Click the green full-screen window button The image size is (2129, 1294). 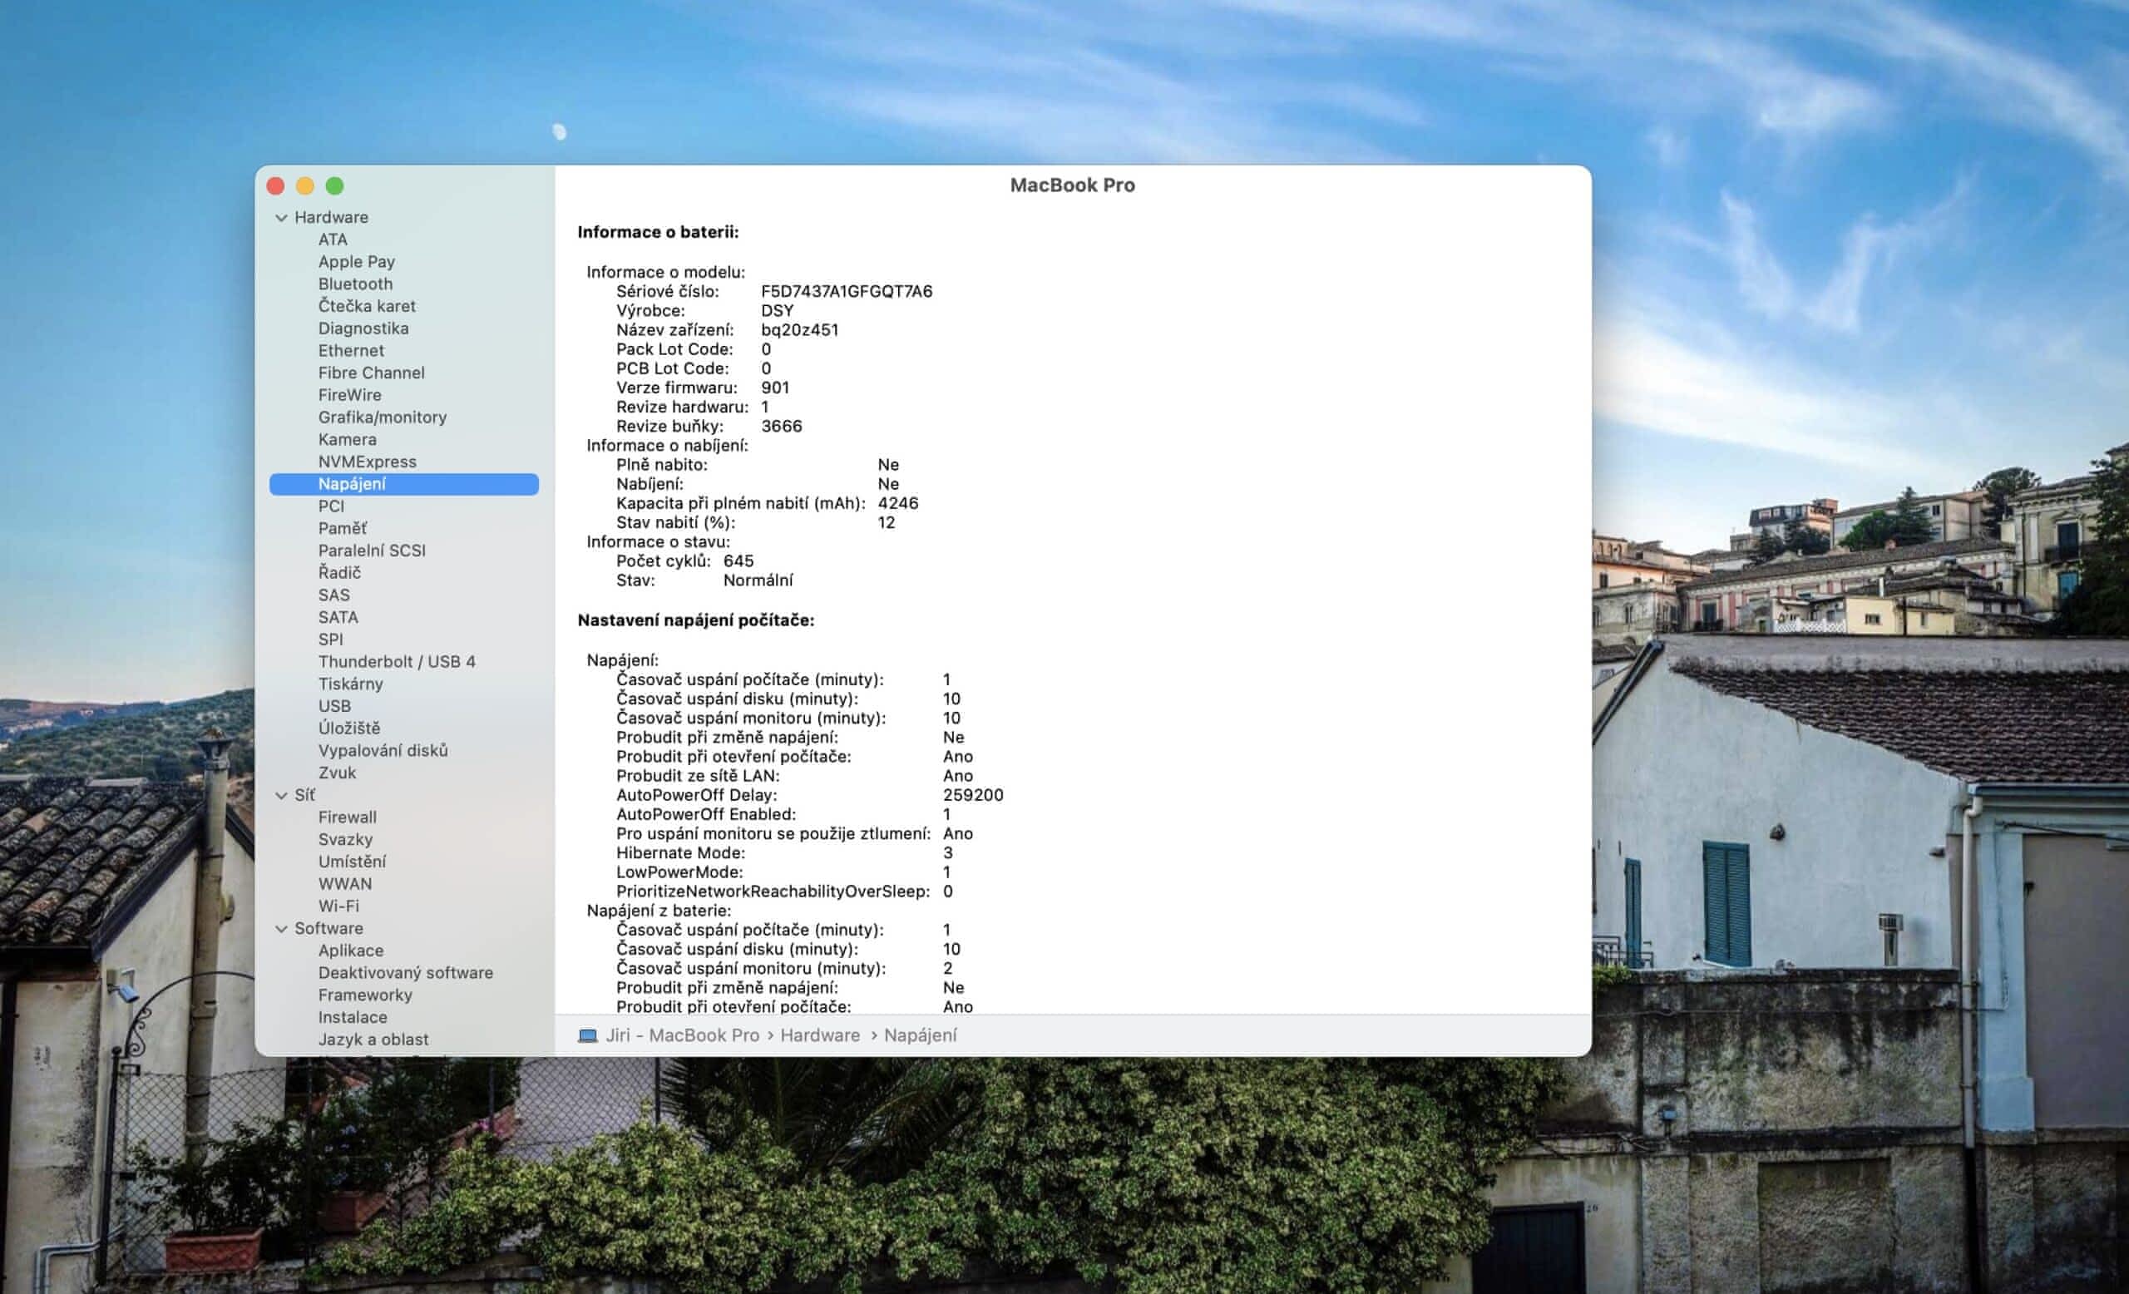[x=334, y=185]
